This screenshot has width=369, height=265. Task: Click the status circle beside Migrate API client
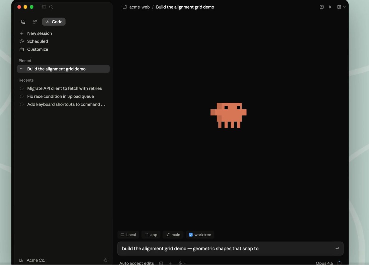pyautogui.click(x=22, y=88)
